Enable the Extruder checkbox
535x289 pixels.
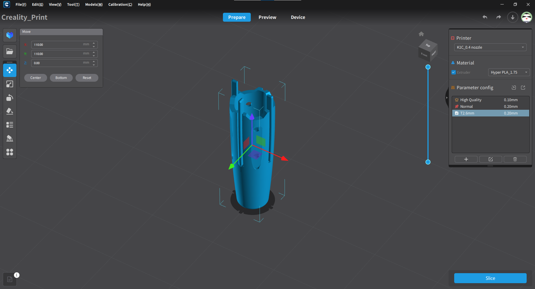coord(454,72)
